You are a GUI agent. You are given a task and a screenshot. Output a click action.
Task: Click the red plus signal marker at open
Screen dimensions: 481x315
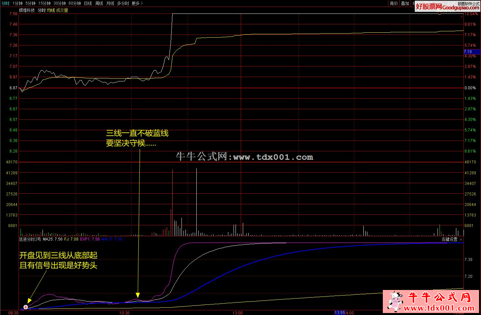[x=26, y=307]
